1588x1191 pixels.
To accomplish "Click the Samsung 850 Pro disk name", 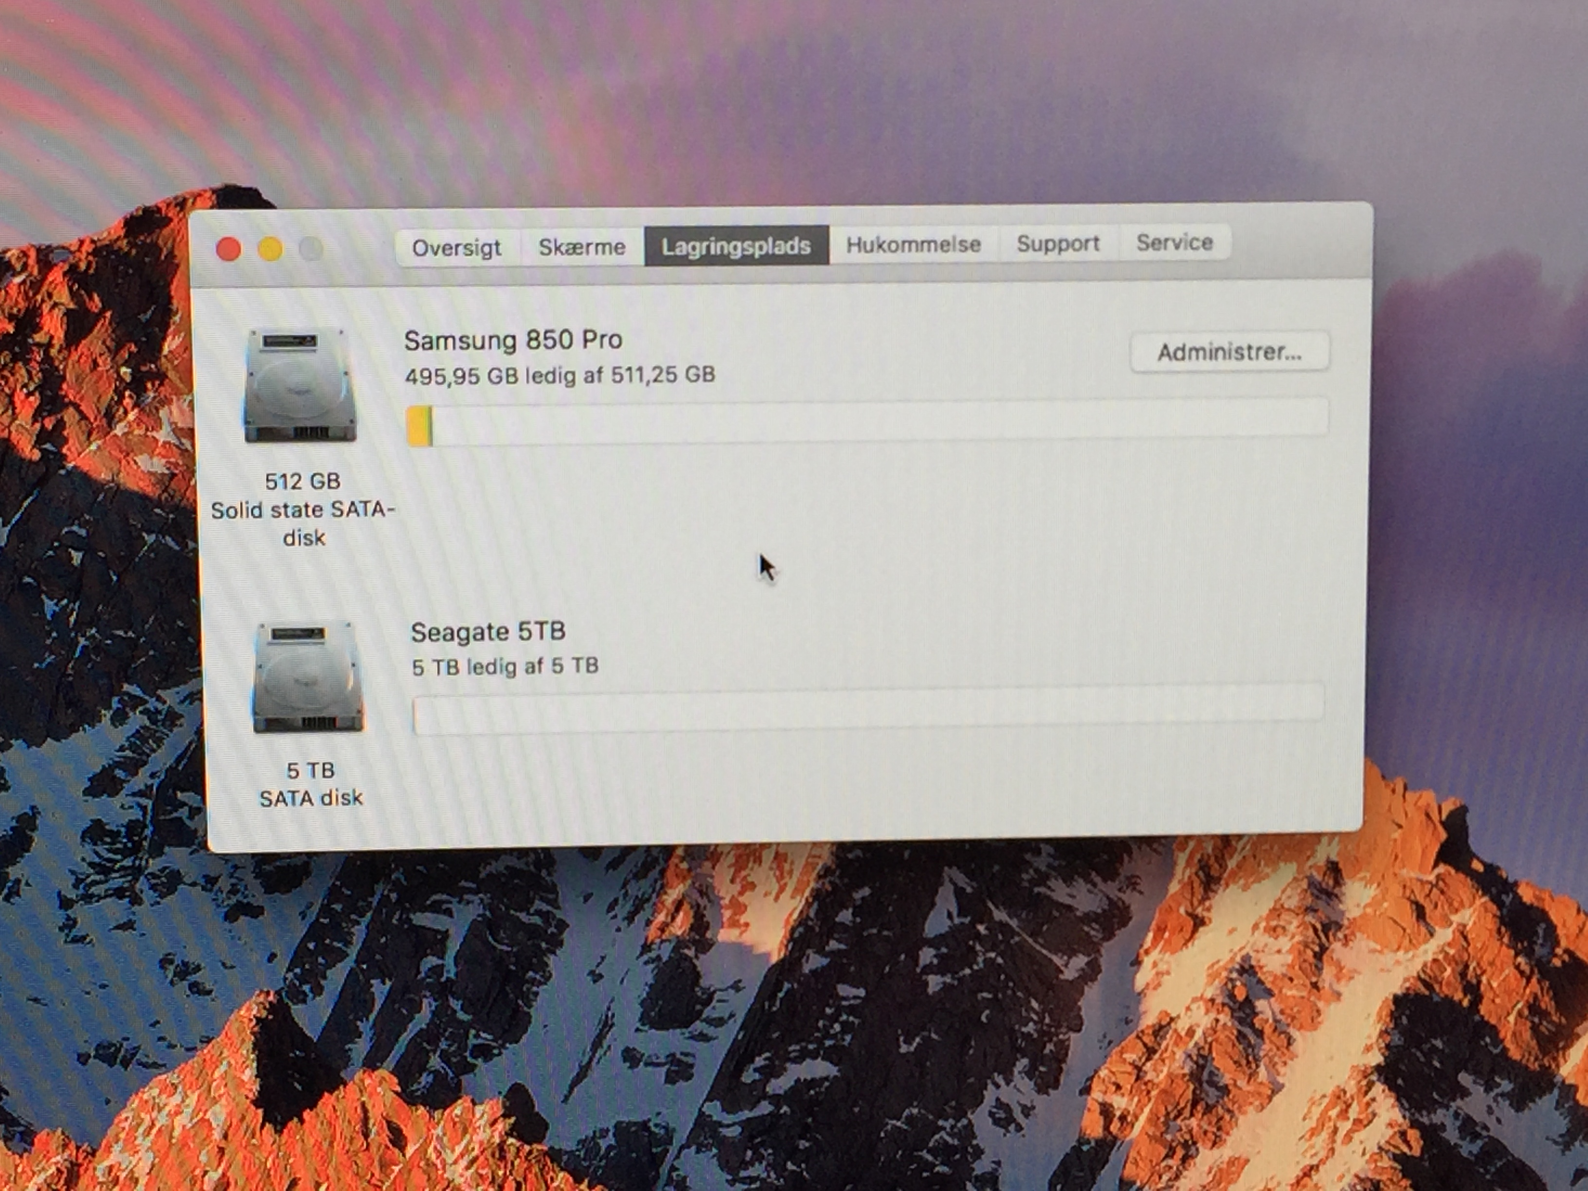I will [x=513, y=340].
